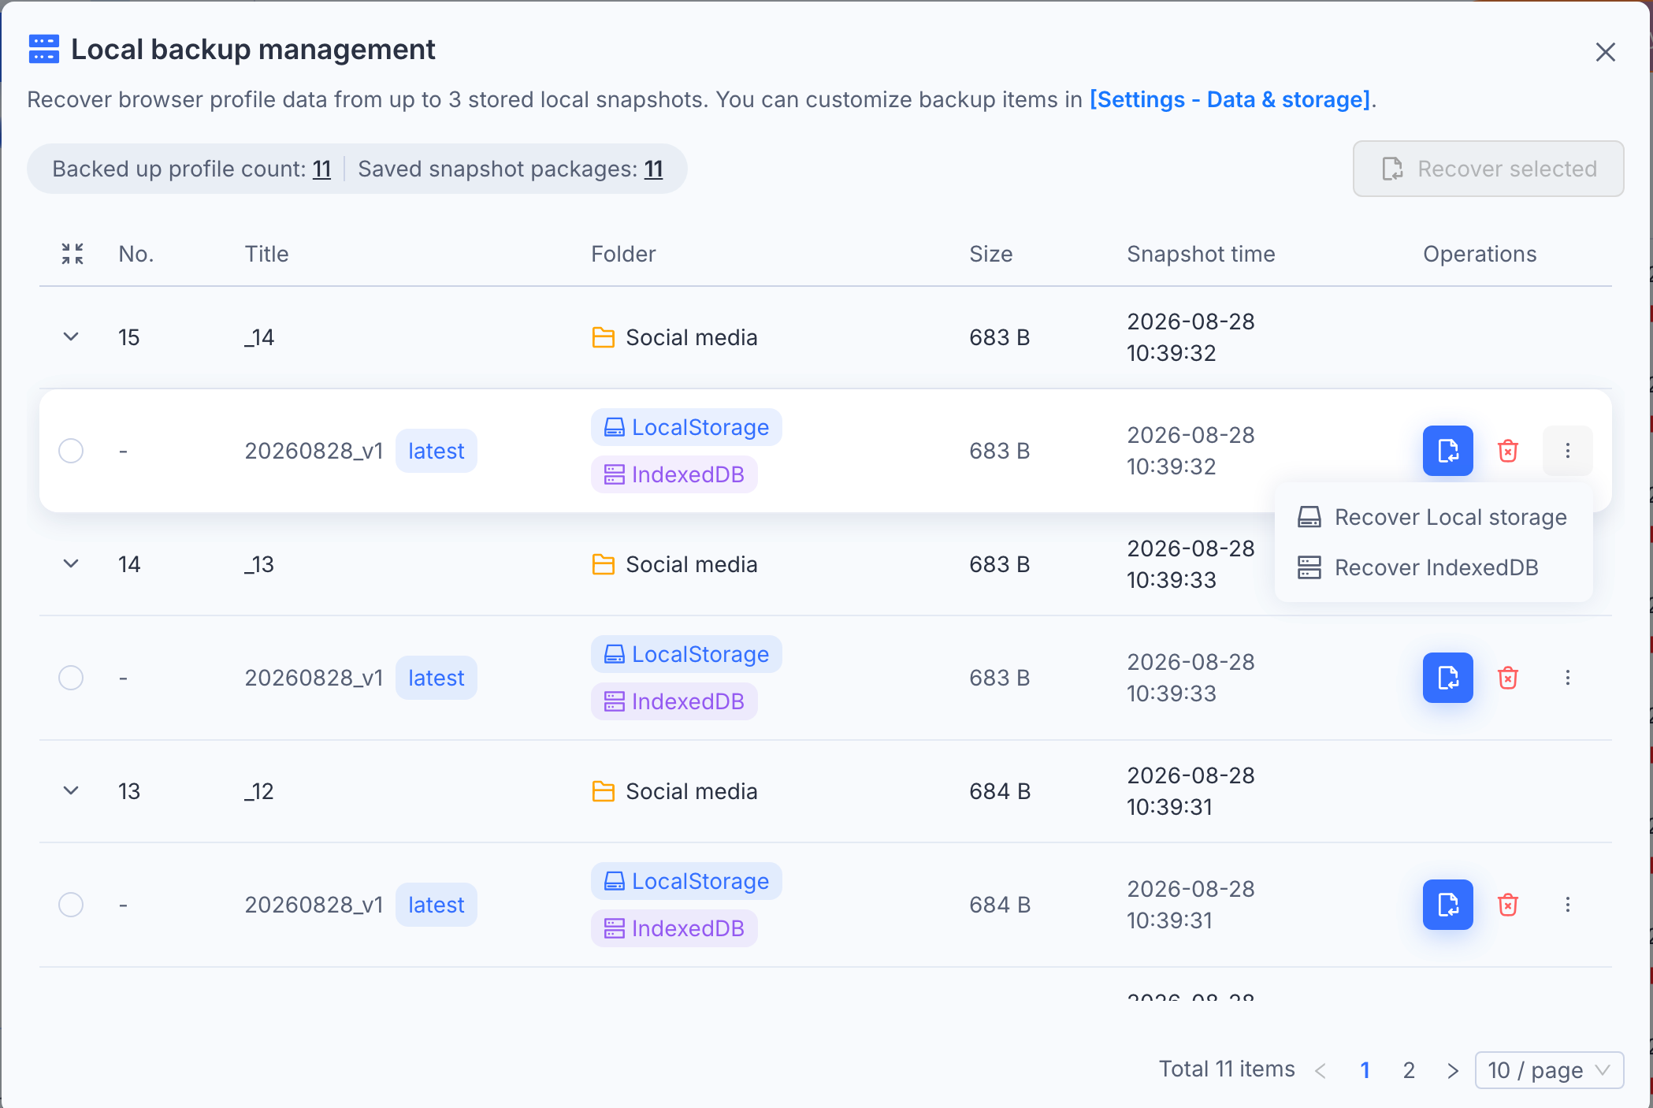
Task: Delete the snapshot taken at 10:39:32
Action: point(1508,451)
